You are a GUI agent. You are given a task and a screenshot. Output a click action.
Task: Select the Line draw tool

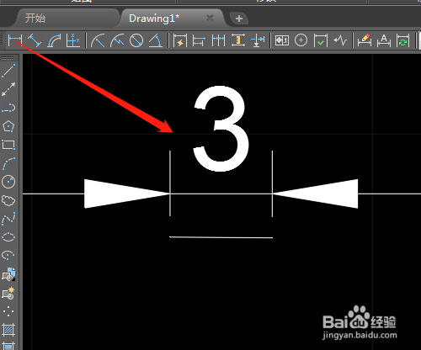[x=8, y=70]
